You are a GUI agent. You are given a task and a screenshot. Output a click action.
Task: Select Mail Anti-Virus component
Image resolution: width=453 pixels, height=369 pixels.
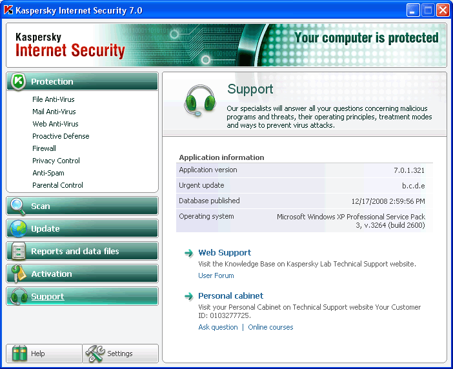(x=54, y=112)
